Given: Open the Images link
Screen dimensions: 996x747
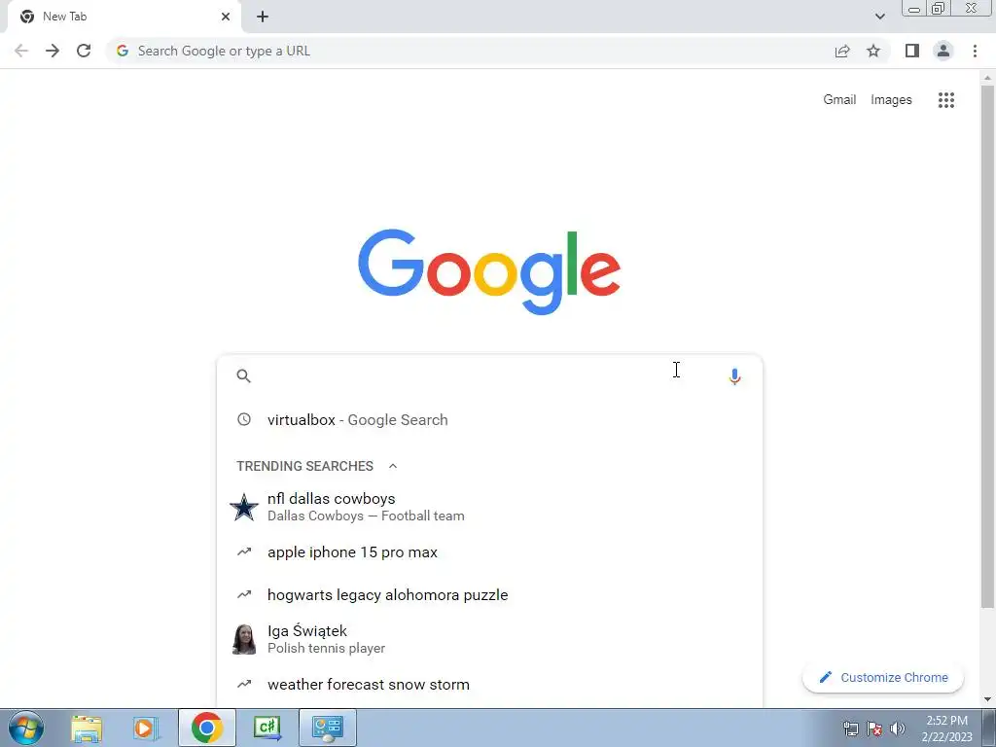Looking at the screenshot, I should pos(891,100).
